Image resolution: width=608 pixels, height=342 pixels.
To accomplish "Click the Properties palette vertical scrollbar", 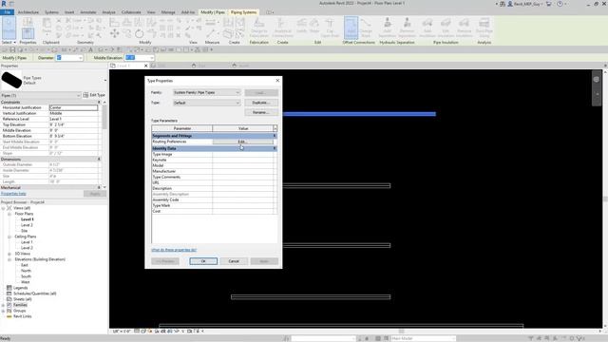I will point(104,116).
